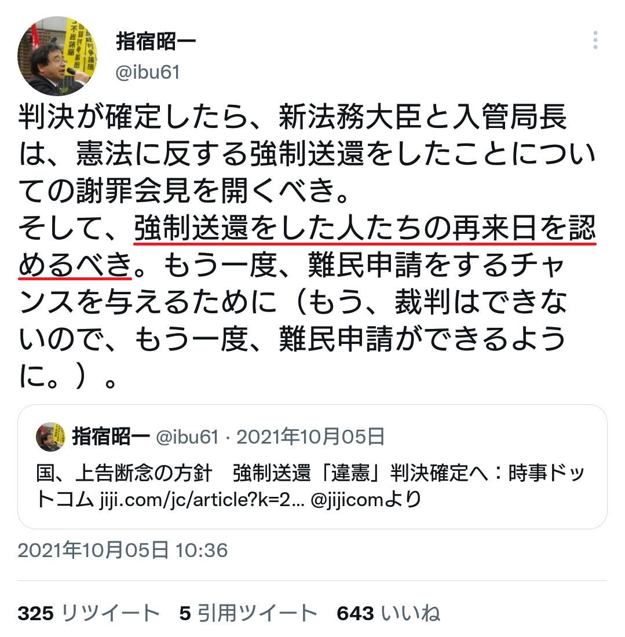Open the author name inside the quoted tweet
The image size is (625, 637).
(111, 437)
